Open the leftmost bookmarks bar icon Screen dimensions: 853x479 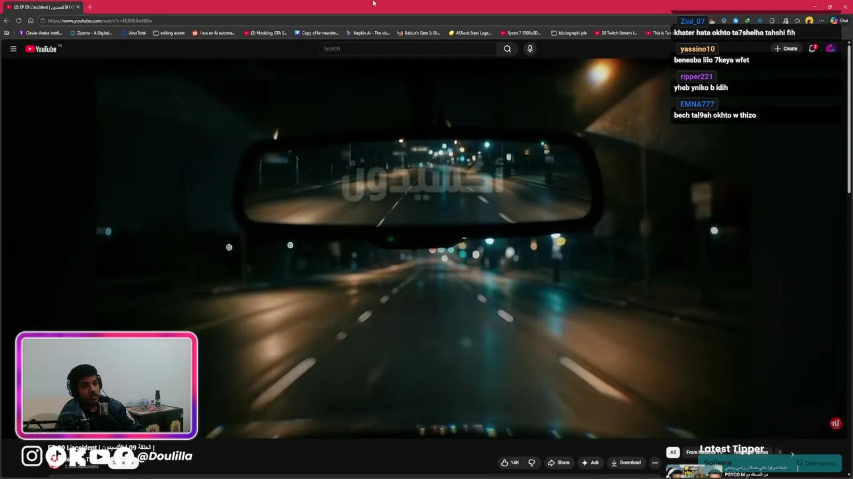coord(7,33)
